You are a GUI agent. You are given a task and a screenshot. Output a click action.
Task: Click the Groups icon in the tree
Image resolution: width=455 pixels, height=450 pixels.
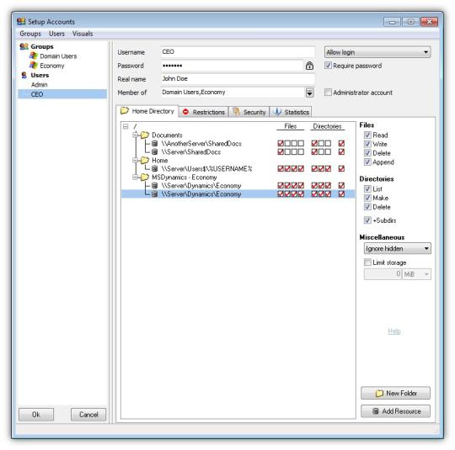point(24,46)
